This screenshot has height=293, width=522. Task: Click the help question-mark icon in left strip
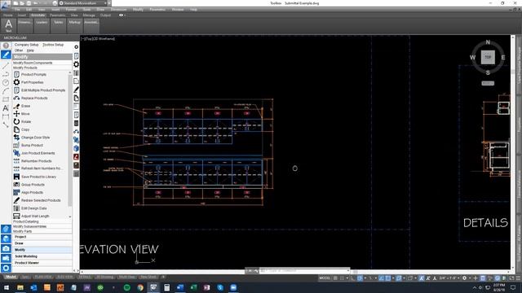point(6,46)
